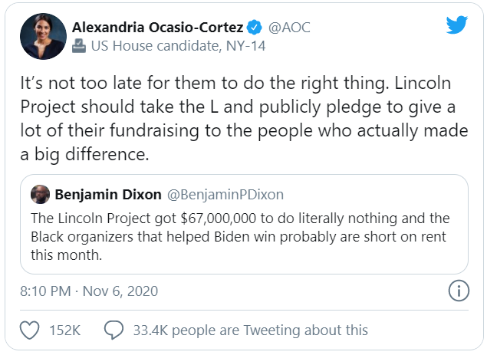Image resolution: width=487 pixels, height=355 pixels.
Task: Click the reply speech bubble icon
Action: tap(114, 330)
